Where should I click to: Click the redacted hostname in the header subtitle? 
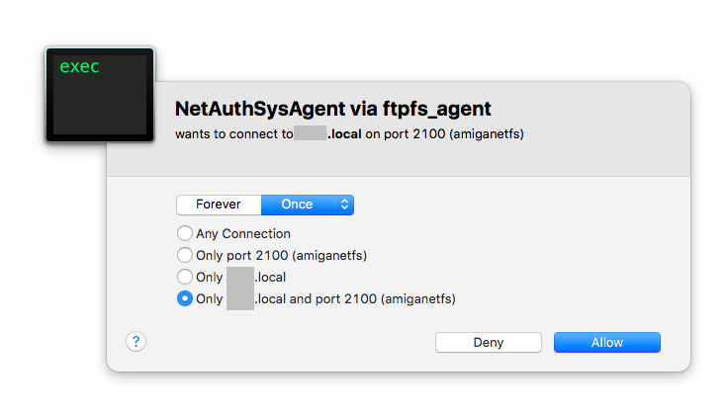click(311, 132)
